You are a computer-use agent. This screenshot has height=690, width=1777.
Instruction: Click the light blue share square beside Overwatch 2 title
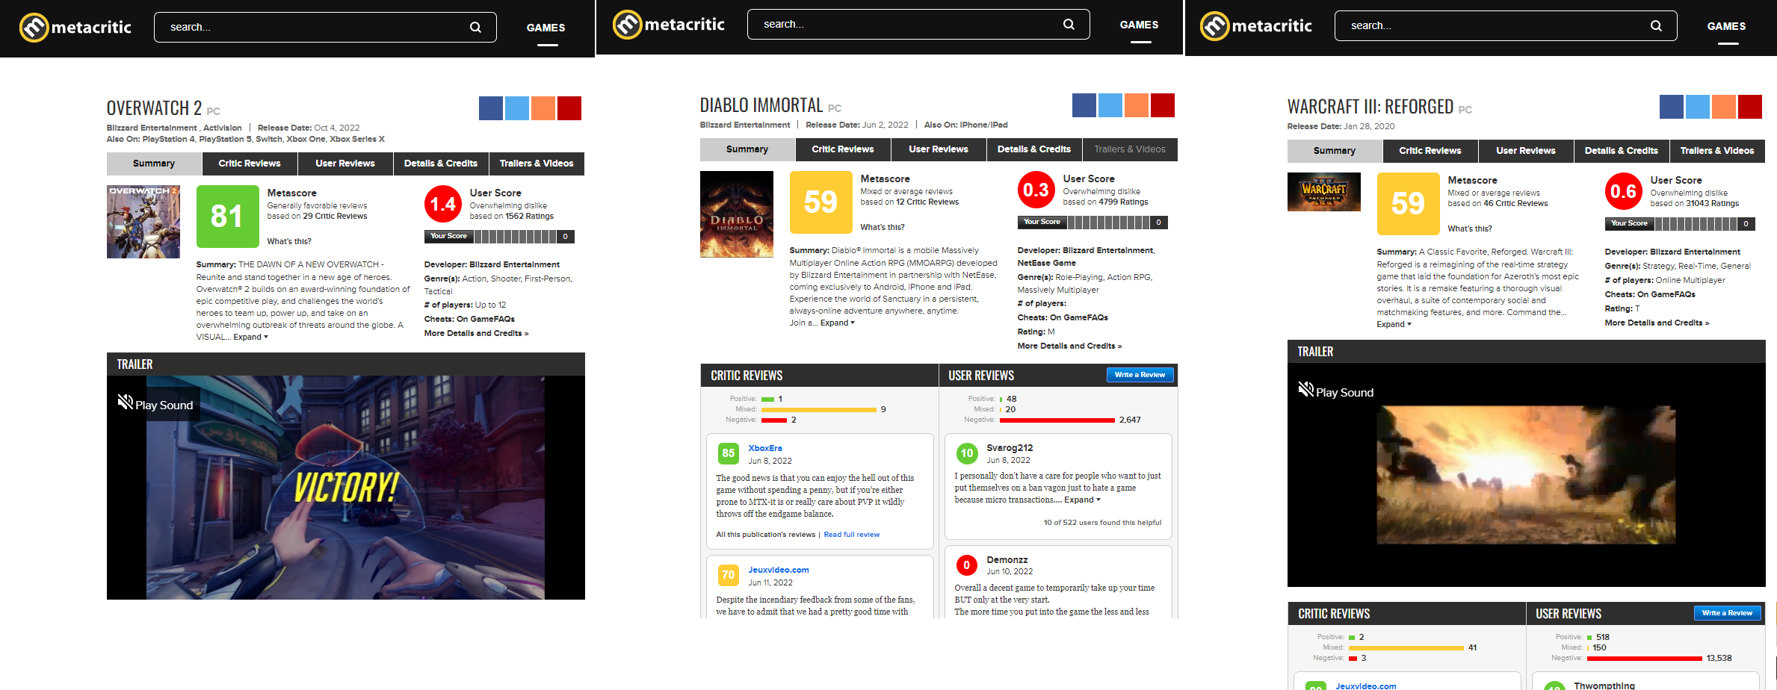click(x=517, y=108)
